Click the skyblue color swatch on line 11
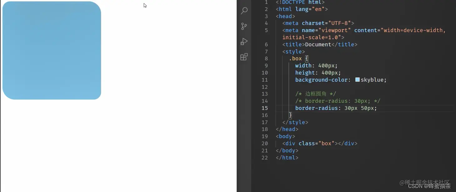 click(x=358, y=80)
